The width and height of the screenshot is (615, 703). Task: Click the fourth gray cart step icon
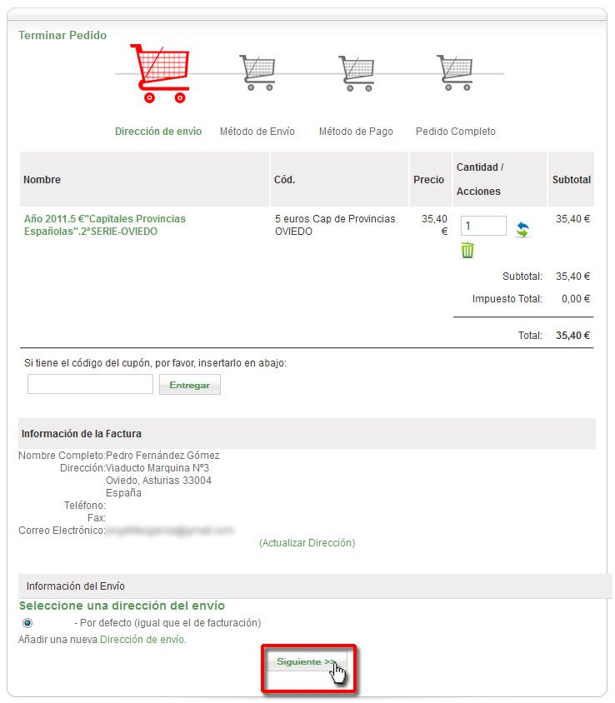pyautogui.click(x=454, y=72)
